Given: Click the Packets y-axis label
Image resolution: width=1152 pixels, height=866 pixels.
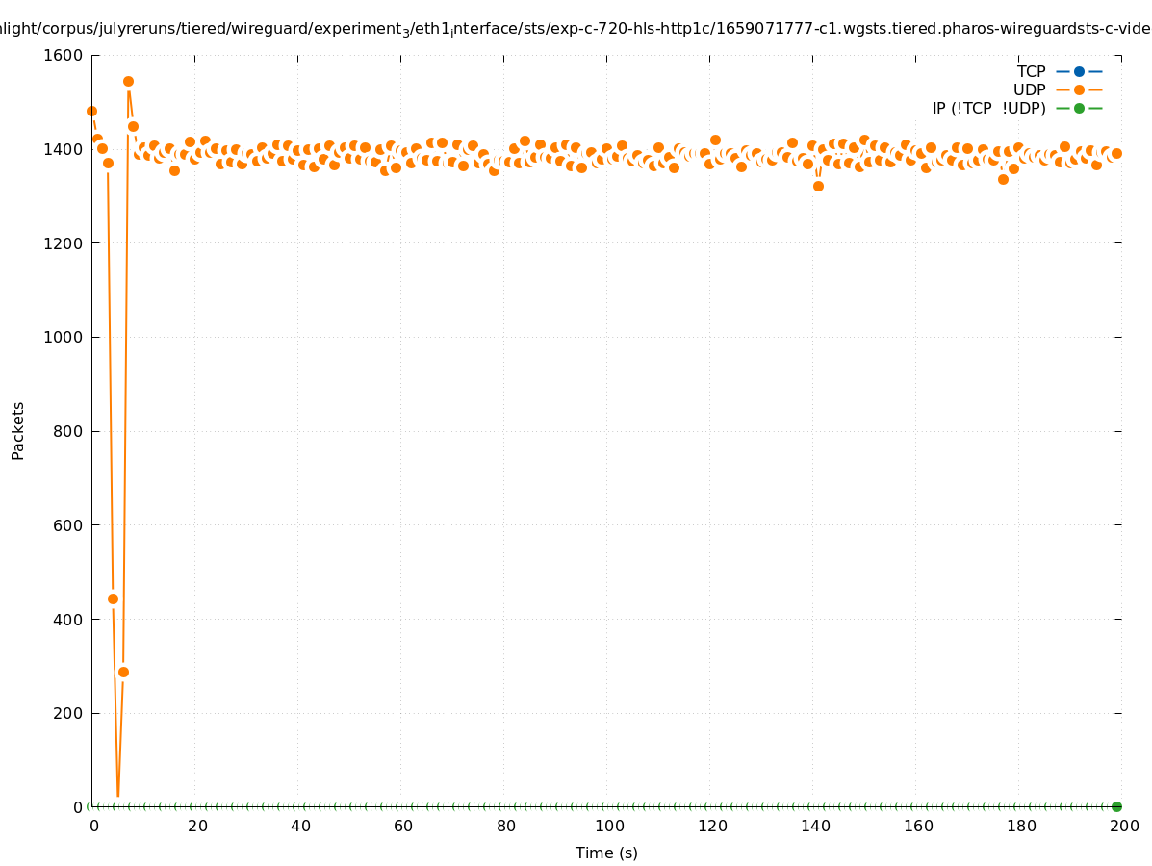Looking at the screenshot, I should click(18, 431).
